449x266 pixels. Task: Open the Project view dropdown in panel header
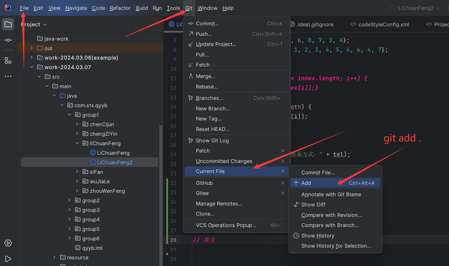coord(34,24)
